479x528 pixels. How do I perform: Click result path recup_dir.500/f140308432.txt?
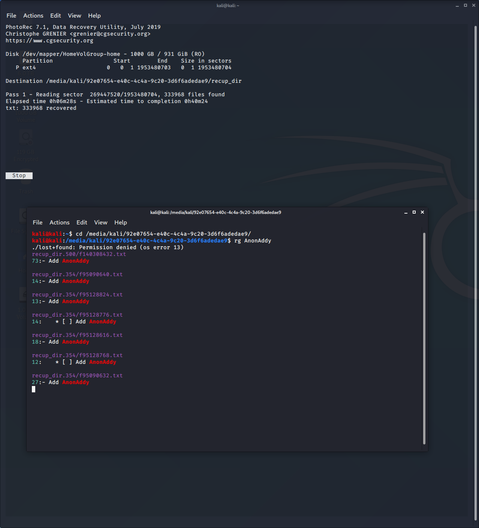click(79, 254)
